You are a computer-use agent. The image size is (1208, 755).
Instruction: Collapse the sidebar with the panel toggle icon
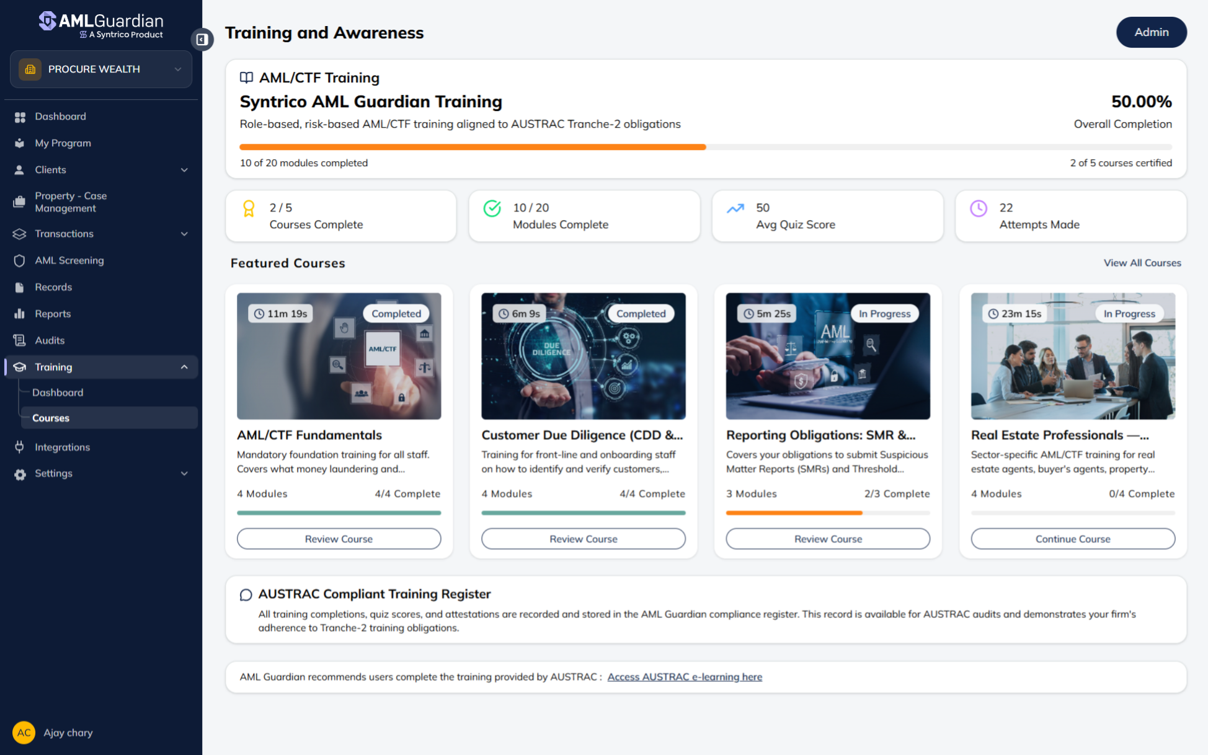click(x=202, y=40)
